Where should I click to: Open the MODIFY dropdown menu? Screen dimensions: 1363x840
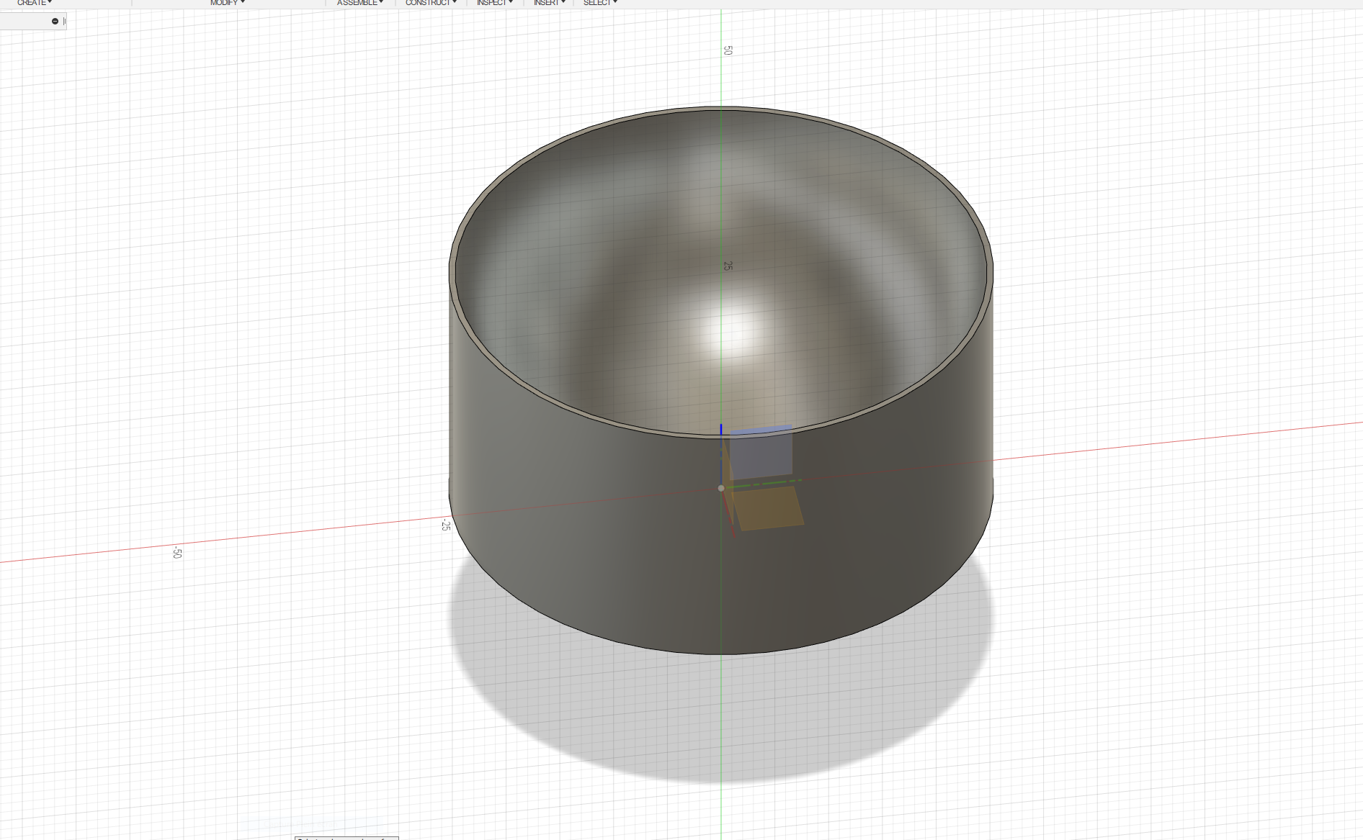(x=228, y=3)
